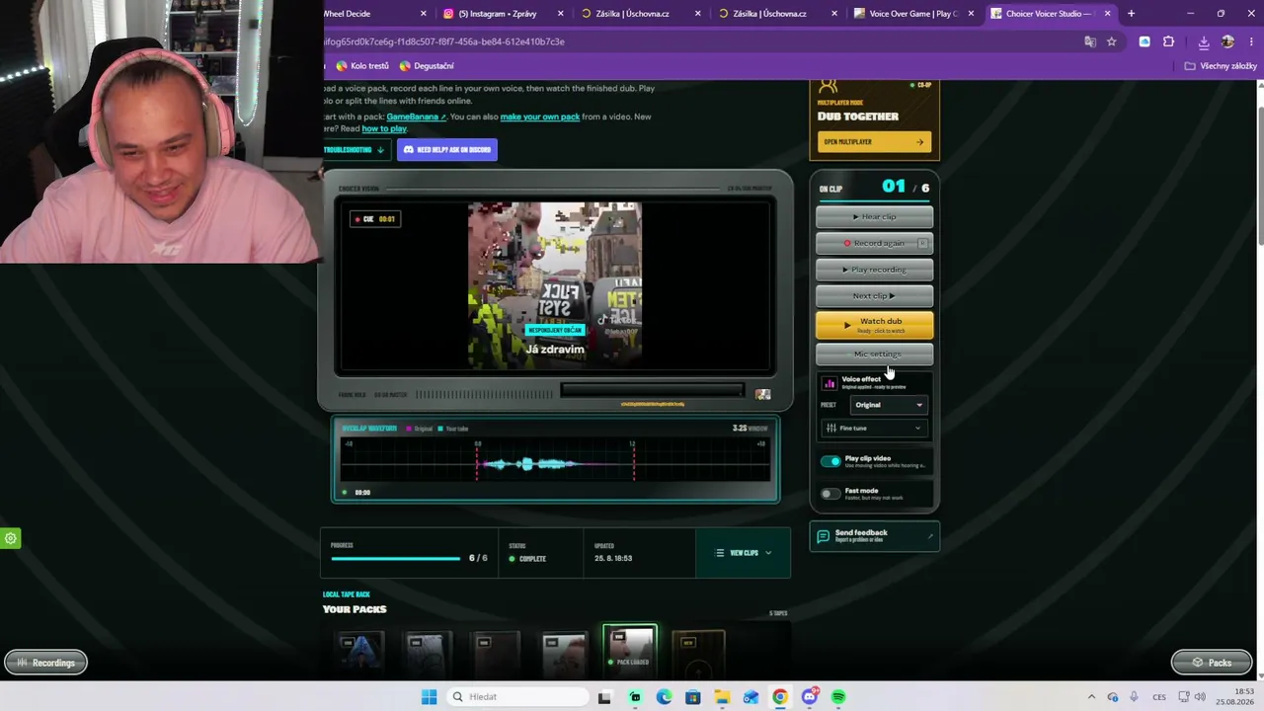Image resolution: width=1264 pixels, height=711 pixels.
Task: Switch to the Voice Over Game tab
Action: pos(914,14)
